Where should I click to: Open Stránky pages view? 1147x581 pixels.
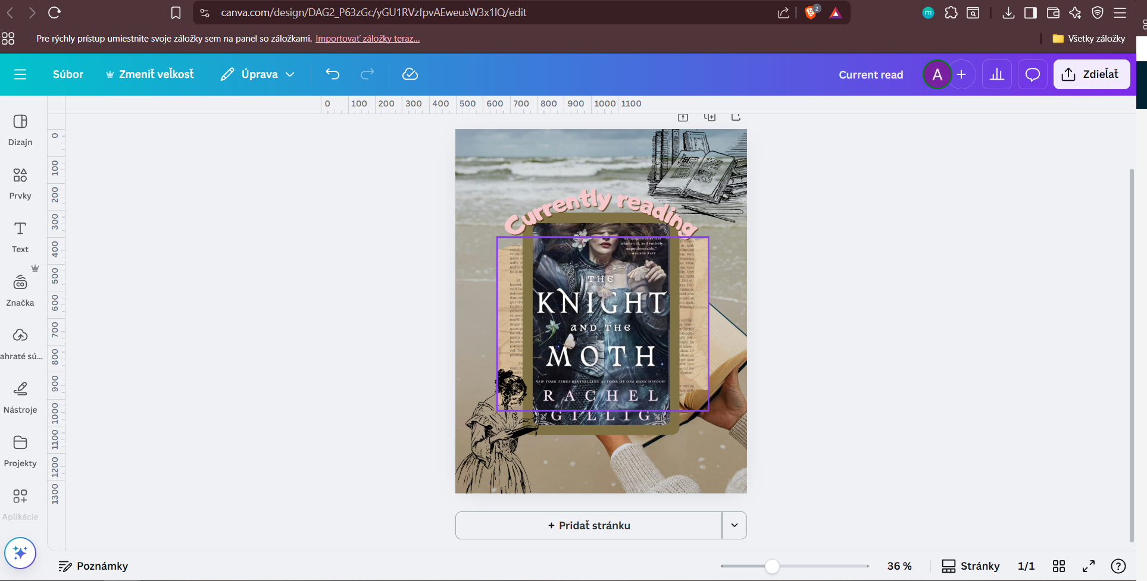coord(970,566)
